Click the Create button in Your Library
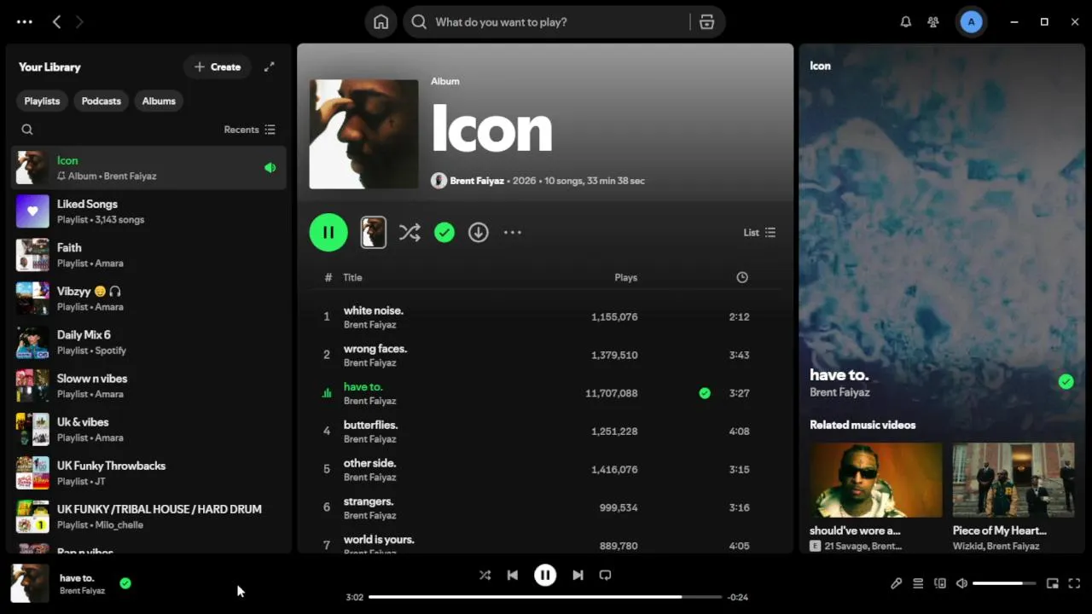This screenshot has height=614, width=1092. click(x=218, y=67)
